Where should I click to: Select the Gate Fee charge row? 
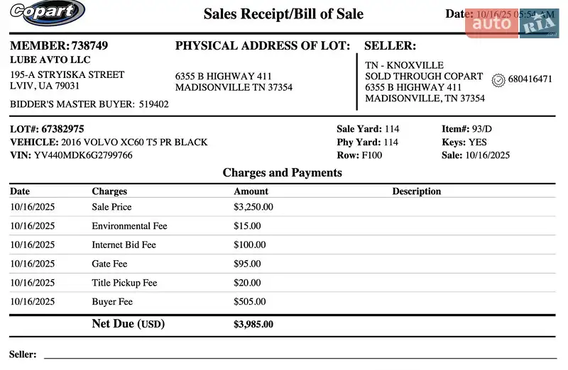109,264
